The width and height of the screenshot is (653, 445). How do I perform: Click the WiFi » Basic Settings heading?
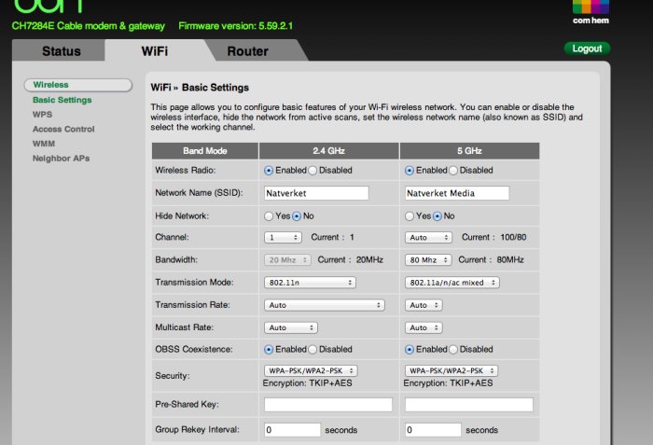(x=200, y=88)
